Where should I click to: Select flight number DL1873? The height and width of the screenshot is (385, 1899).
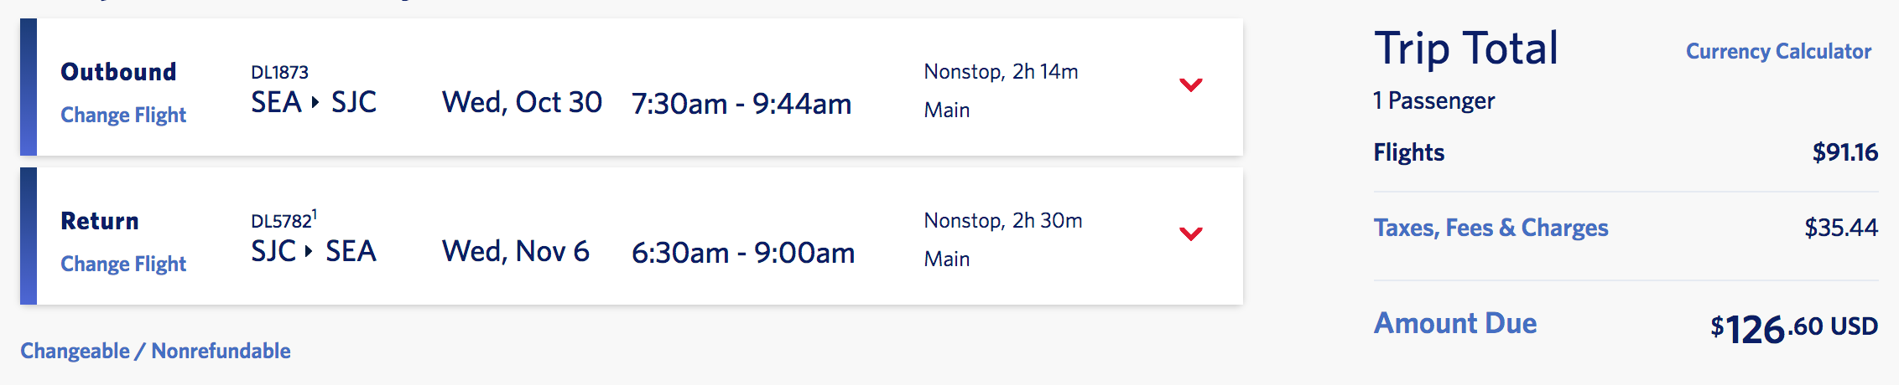tap(279, 73)
